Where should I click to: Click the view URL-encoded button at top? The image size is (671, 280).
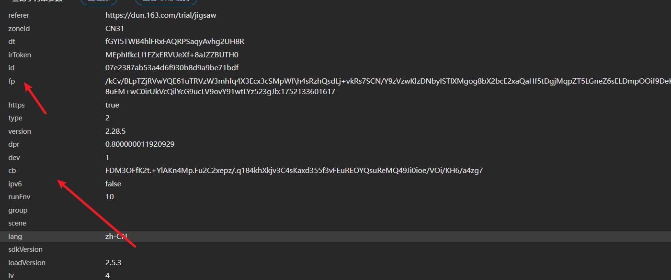[166, 1]
